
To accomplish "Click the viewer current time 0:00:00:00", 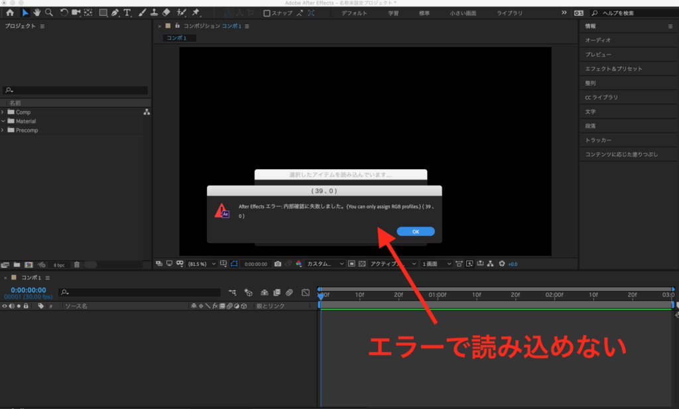I will pos(255,264).
